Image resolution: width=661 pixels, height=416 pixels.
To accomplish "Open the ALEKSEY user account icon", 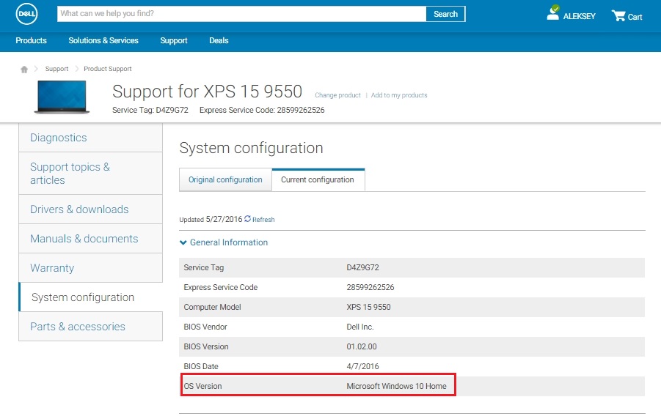I will [553, 12].
